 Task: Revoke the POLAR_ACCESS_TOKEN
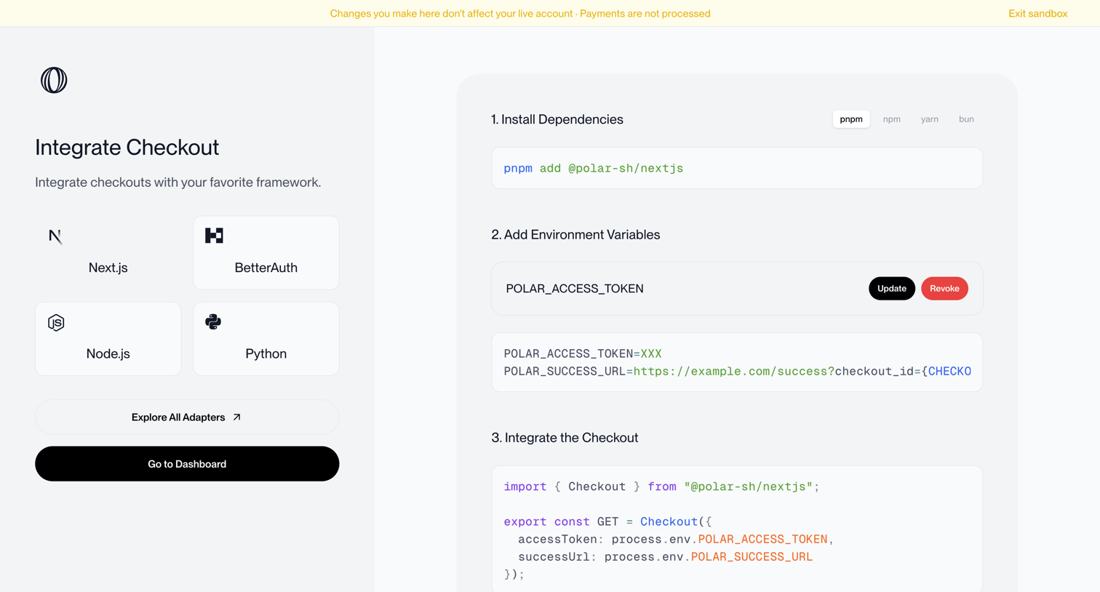(944, 289)
